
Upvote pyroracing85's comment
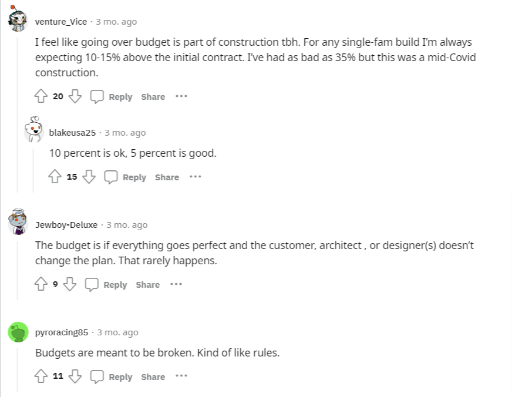[41, 376]
